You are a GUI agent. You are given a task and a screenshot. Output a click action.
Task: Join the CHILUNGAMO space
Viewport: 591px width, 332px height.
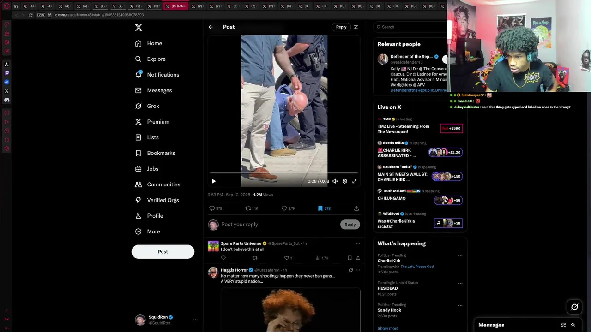(448, 200)
